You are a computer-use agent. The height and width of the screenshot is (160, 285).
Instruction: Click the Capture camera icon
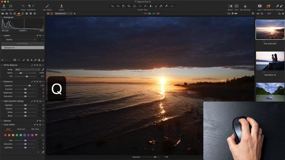(11, 6)
